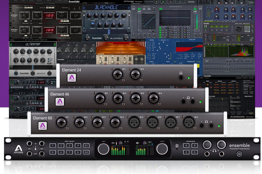Viewport: 262px width, 174px height.
Task: Click top H910 Manual knob
Action: pos(62,16)
